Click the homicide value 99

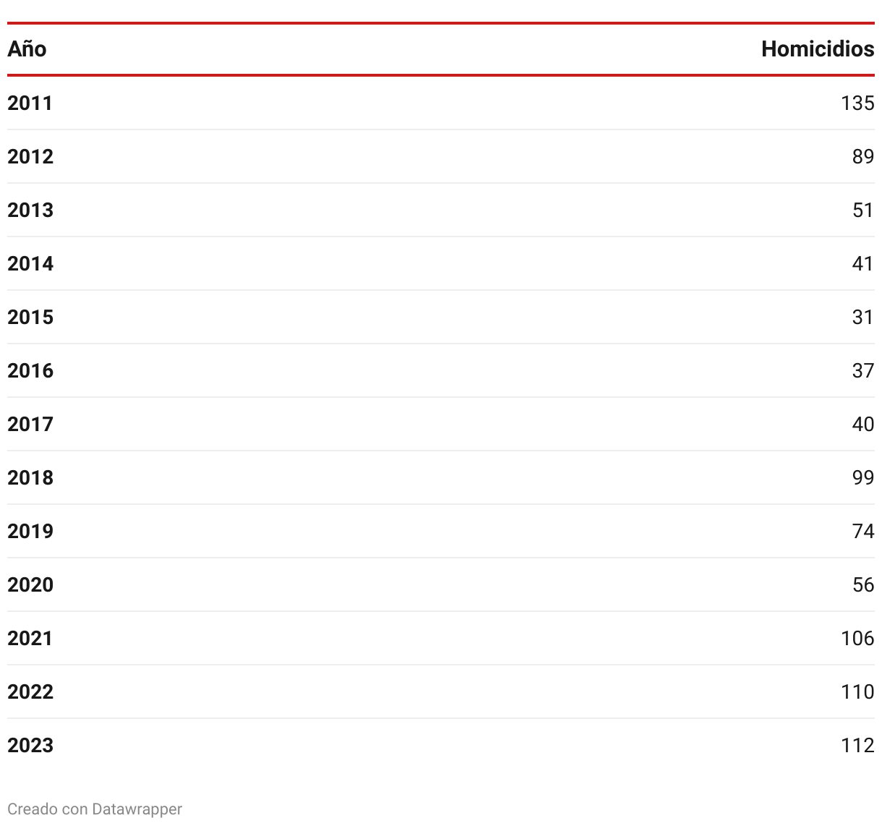tap(863, 477)
